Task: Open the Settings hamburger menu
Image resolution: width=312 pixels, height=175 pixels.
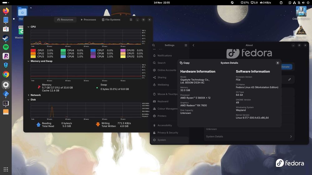Action: [x=186, y=45]
